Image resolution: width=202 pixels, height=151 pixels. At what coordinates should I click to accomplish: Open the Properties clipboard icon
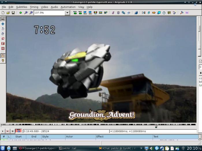coord(118,13)
